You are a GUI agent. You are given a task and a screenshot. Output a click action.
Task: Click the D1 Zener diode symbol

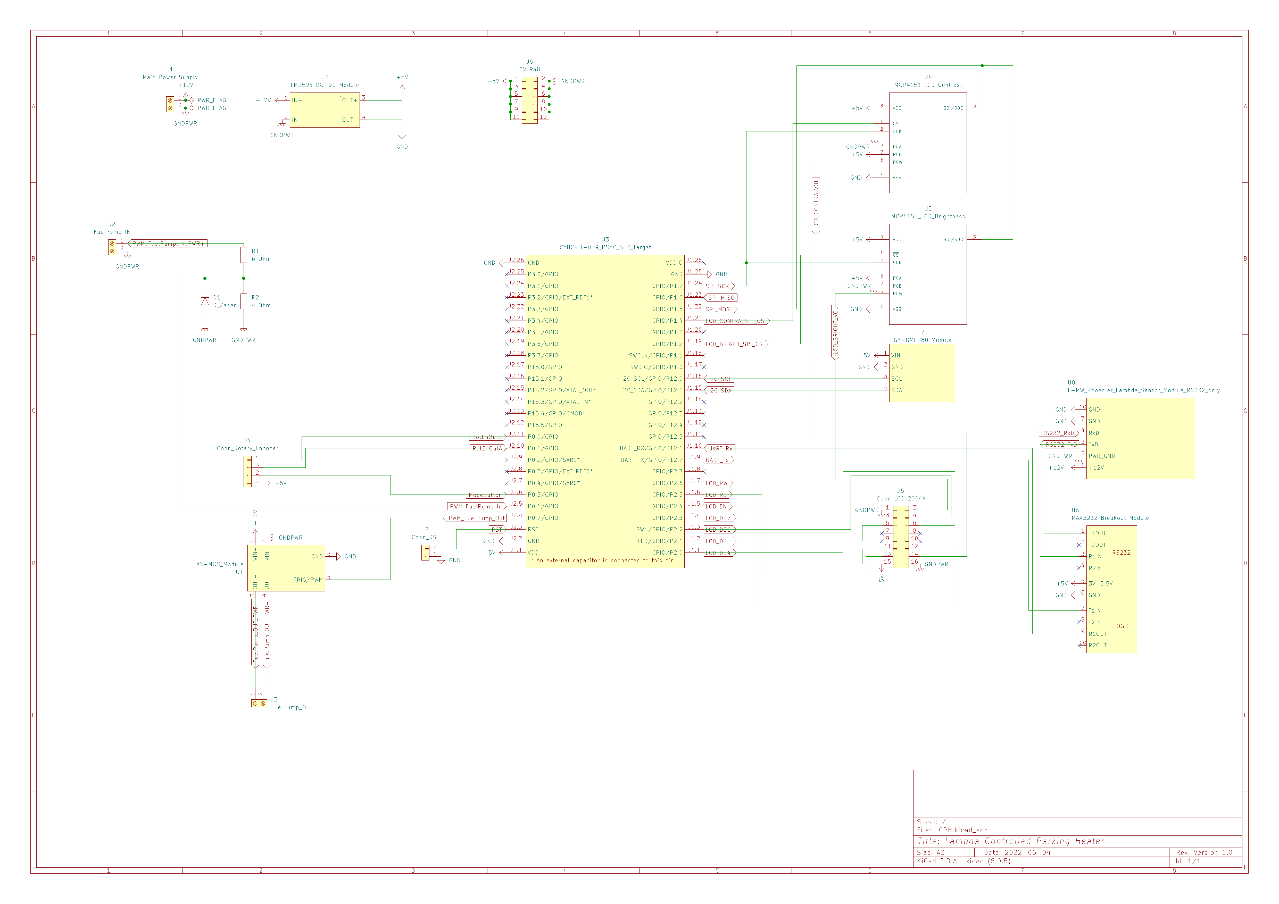[x=205, y=301]
